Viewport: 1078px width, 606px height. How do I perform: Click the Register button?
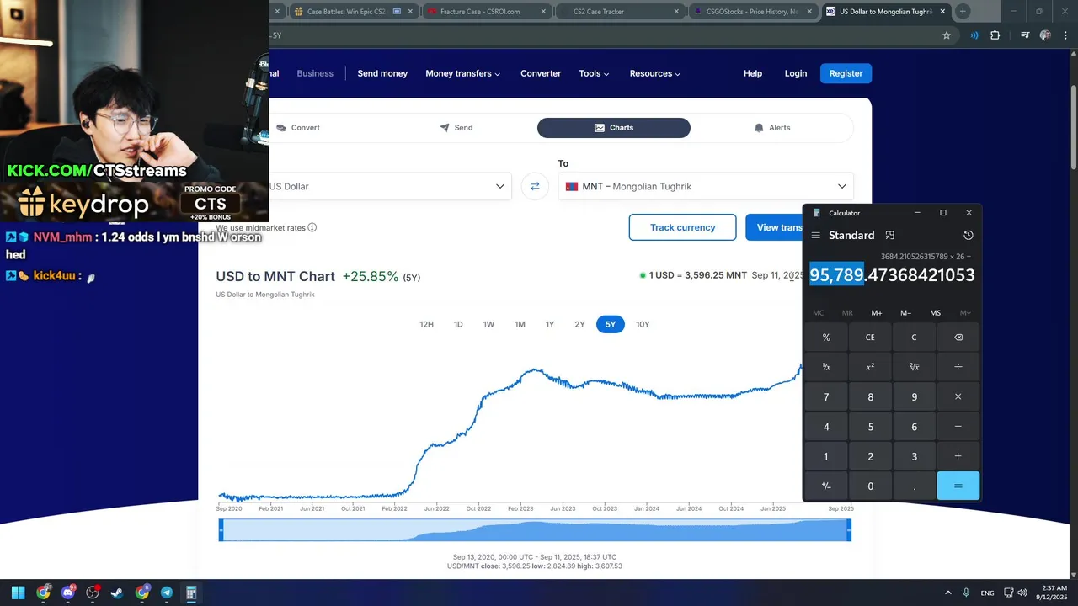point(846,73)
